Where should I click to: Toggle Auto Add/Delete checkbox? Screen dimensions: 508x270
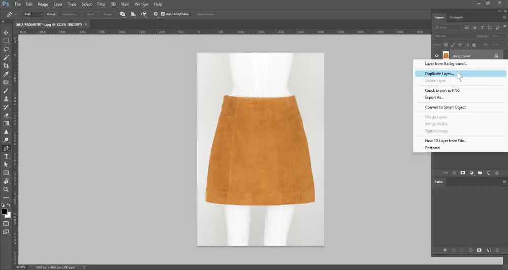(163, 14)
